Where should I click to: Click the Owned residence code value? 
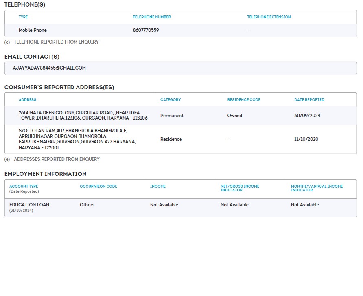pos(234,116)
